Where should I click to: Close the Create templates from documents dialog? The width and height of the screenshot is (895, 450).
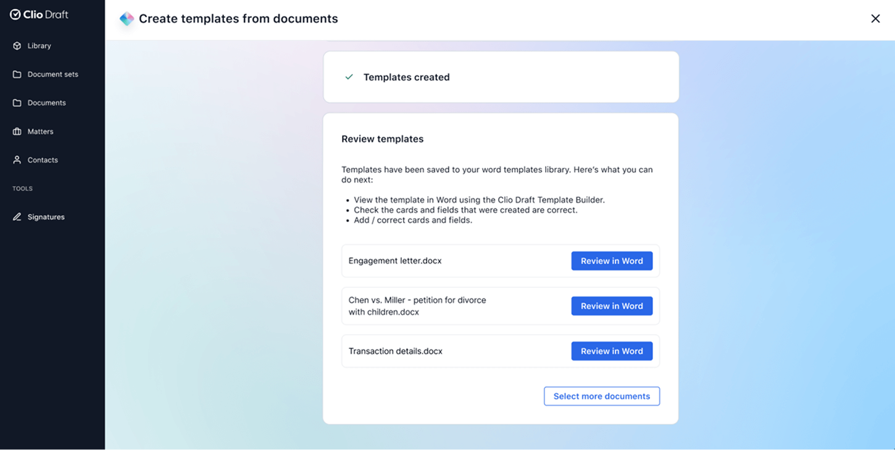(875, 18)
